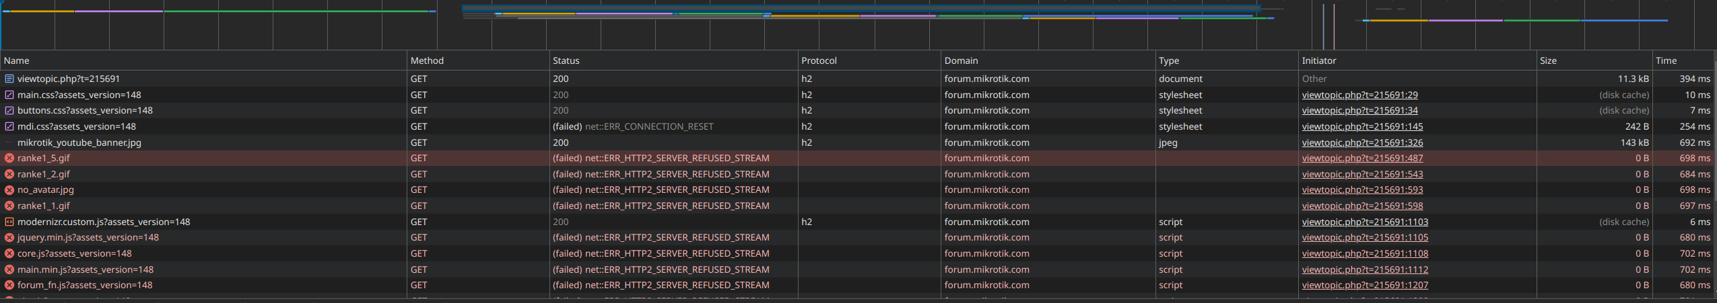Click the stylesheet icon next to main.css
The height and width of the screenshot is (303, 1717).
tap(9, 95)
